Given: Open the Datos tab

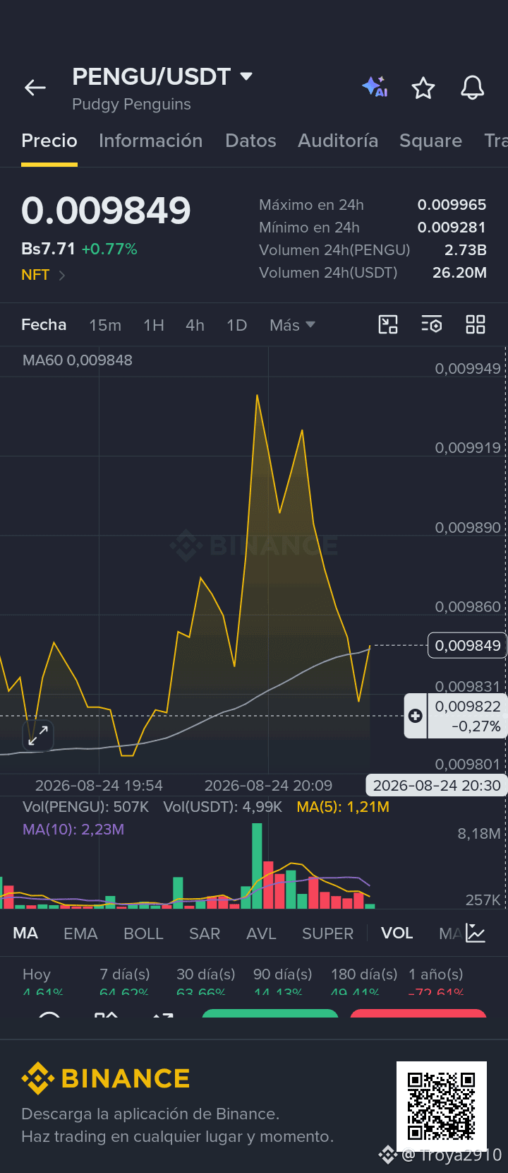Looking at the screenshot, I should tap(250, 141).
